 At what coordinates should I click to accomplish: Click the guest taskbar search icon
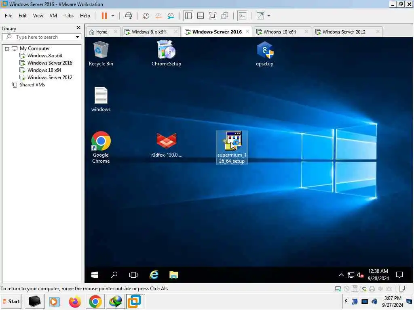point(114,275)
